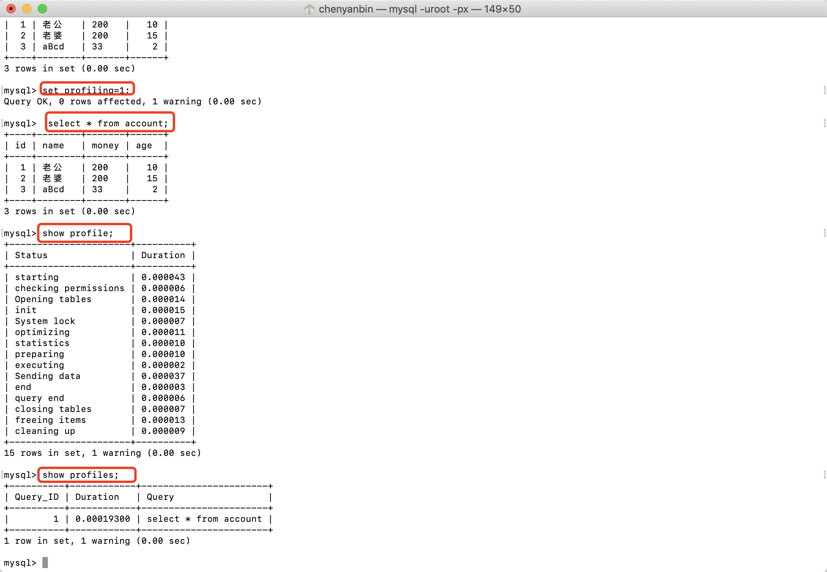Click the 'Sending data' status row

click(x=100, y=376)
